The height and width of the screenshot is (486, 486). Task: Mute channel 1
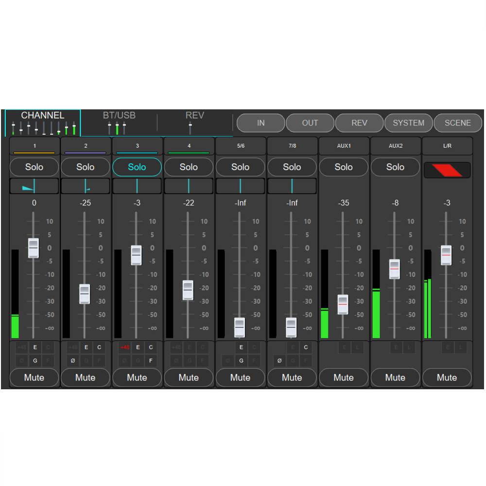pyautogui.click(x=34, y=378)
